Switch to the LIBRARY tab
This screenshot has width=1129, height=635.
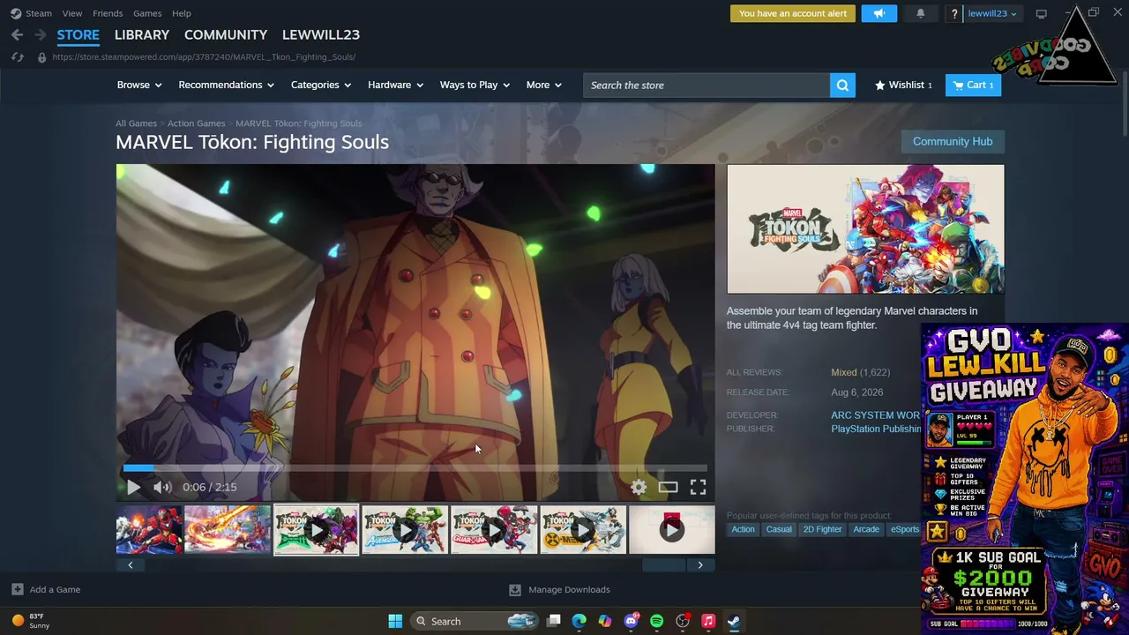pyautogui.click(x=142, y=34)
